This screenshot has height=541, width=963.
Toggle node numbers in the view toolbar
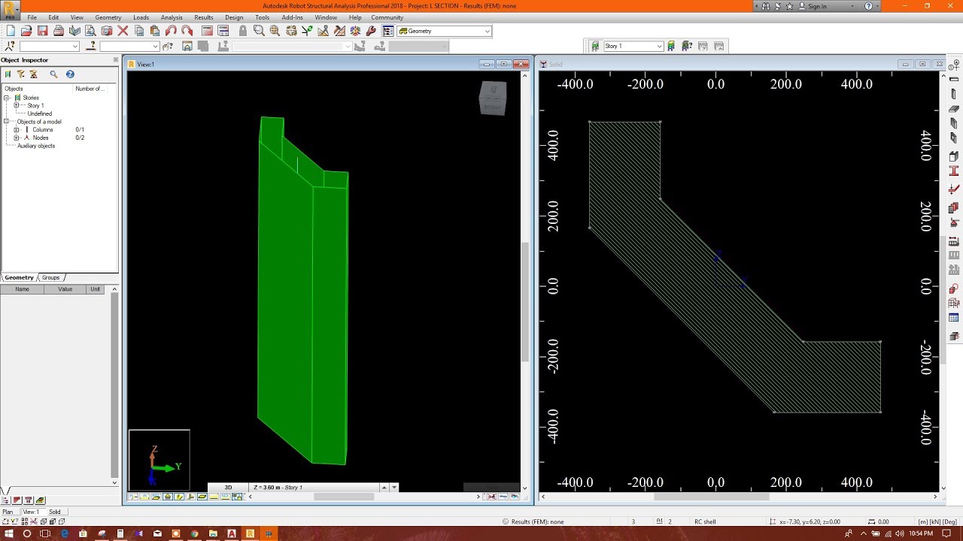click(224, 496)
